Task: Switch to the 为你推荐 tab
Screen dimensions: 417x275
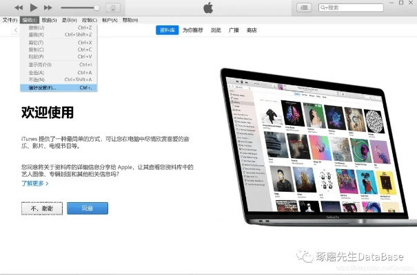Action: click(x=192, y=30)
